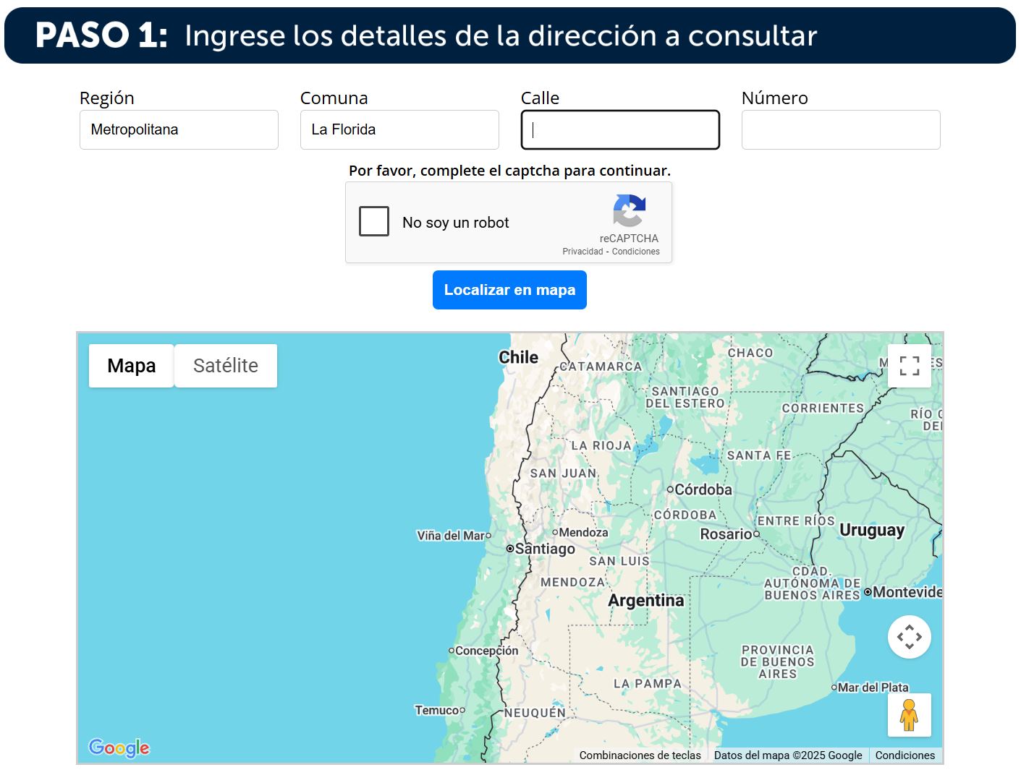Enter fullscreen mode on the map
This screenshot has width=1021, height=775.
click(x=909, y=367)
